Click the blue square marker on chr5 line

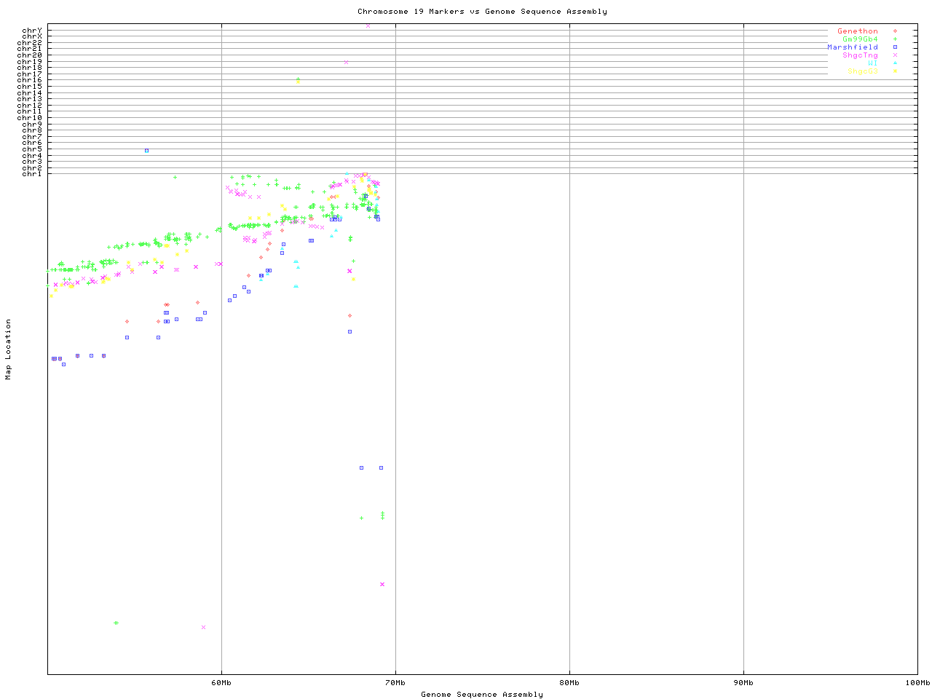pyautogui.click(x=146, y=151)
